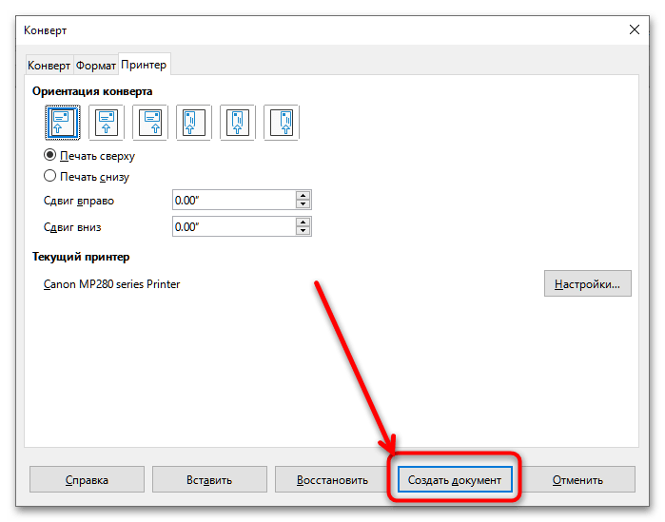The image size is (665, 522).
Task: Decrease 'Сдвиг вниз' value with down arrow
Action: click(x=303, y=231)
